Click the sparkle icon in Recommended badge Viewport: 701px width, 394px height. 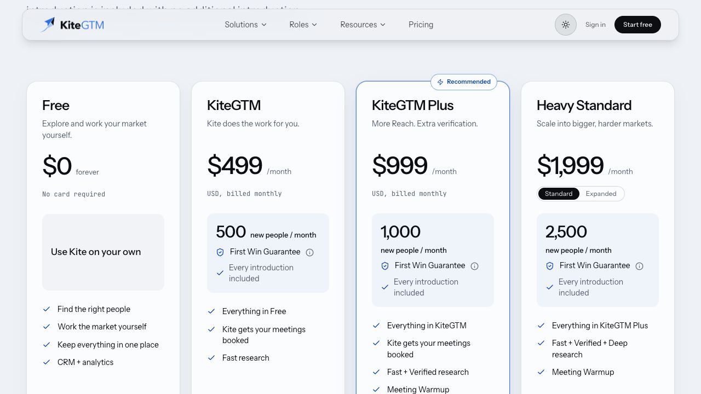click(440, 82)
